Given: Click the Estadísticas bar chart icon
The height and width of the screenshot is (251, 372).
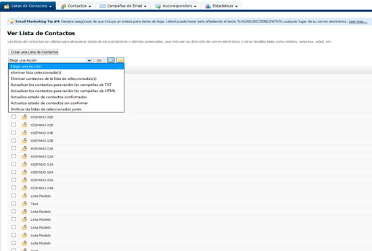Looking at the screenshot, I should tap(208, 6).
